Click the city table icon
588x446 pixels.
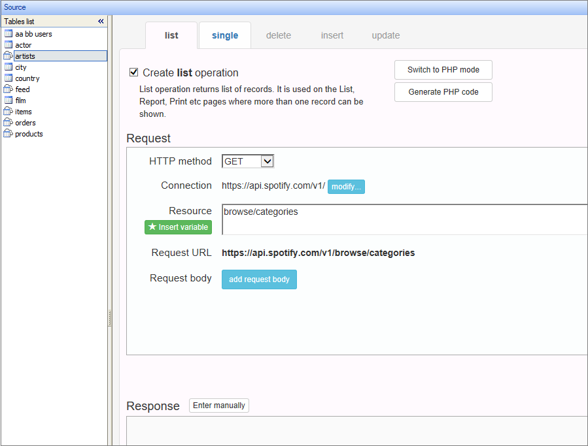[x=9, y=67]
